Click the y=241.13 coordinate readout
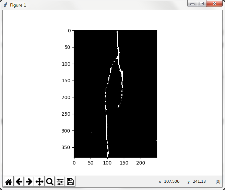 click(197, 181)
